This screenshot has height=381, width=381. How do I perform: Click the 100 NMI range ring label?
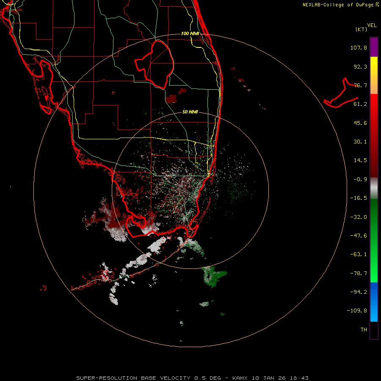point(190,33)
